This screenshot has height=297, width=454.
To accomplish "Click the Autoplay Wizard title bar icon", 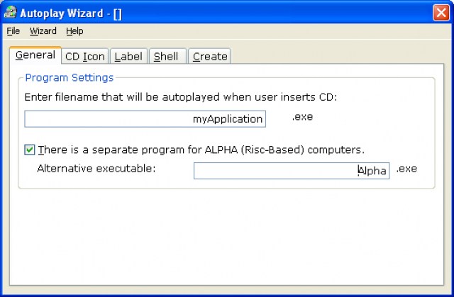I will click(x=11, y=12).
